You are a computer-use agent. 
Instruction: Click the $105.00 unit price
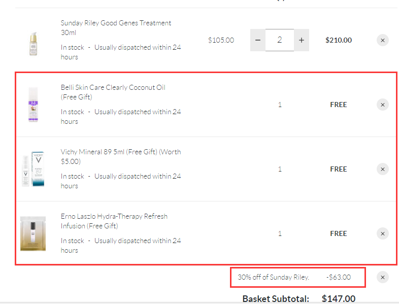221,40
